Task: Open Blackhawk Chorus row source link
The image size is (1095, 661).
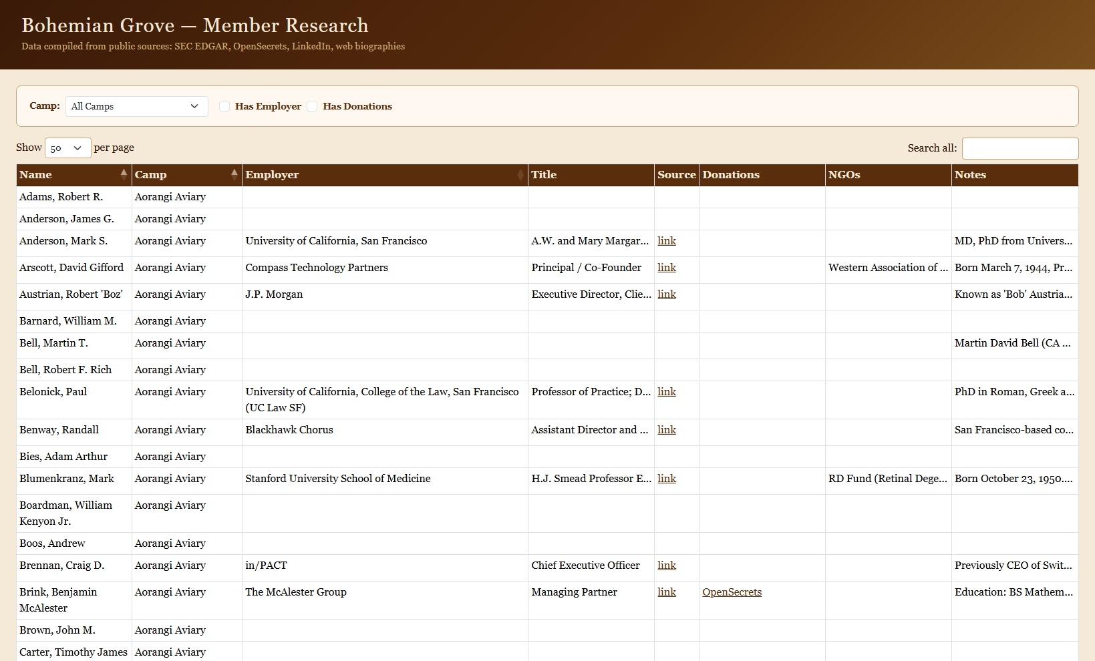Action: (666, 430)
